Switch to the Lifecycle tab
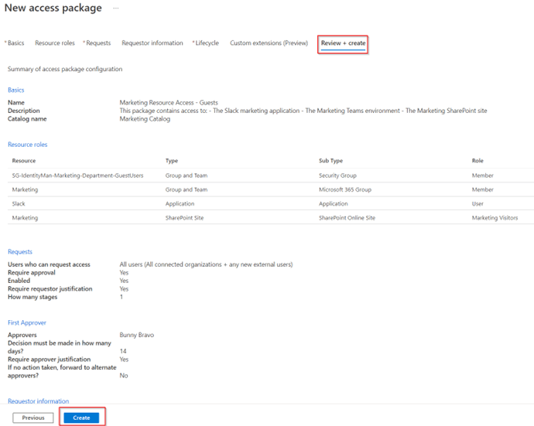534x426 pixels. pos(207,43)
